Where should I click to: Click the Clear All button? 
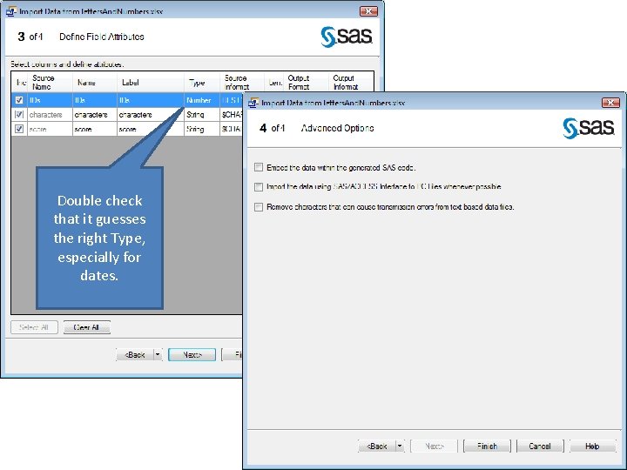pos(87,327)
